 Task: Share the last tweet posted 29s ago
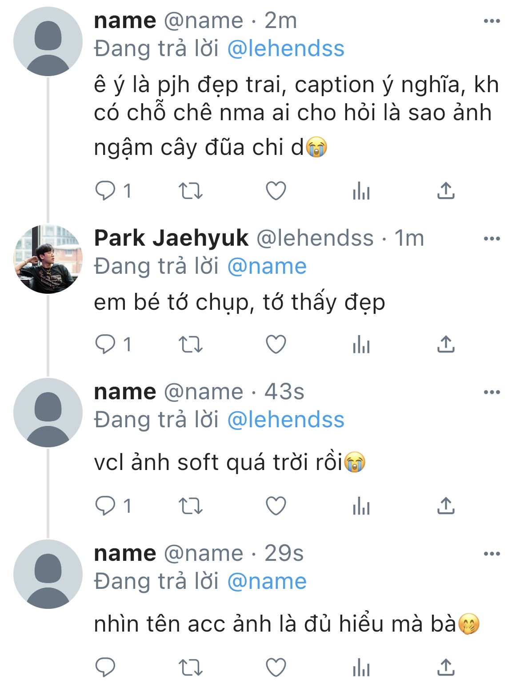click(446, 667)
